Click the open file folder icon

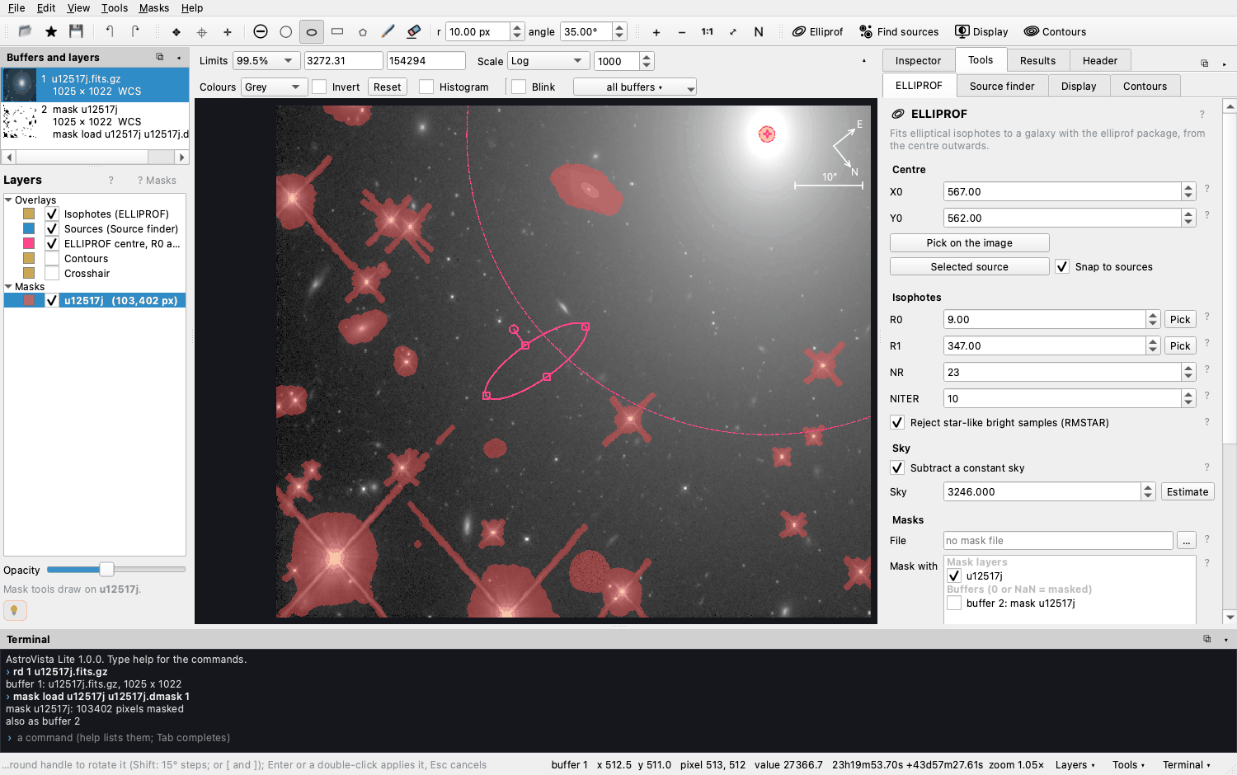click(25, 31)
